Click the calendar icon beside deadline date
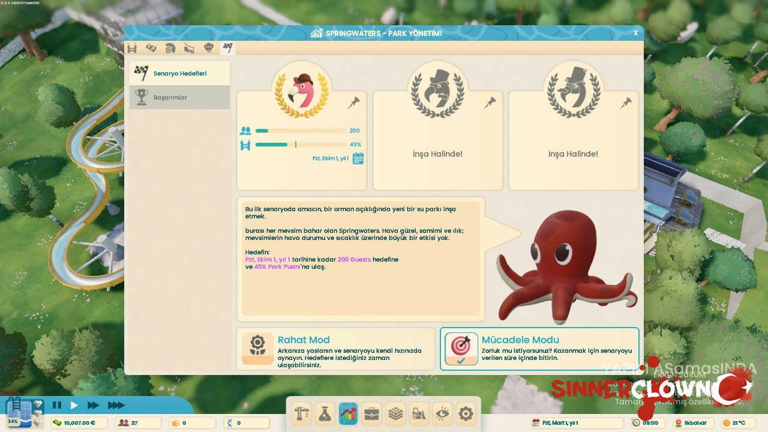The width and height of the screenshot is (768, 432). 358,158
